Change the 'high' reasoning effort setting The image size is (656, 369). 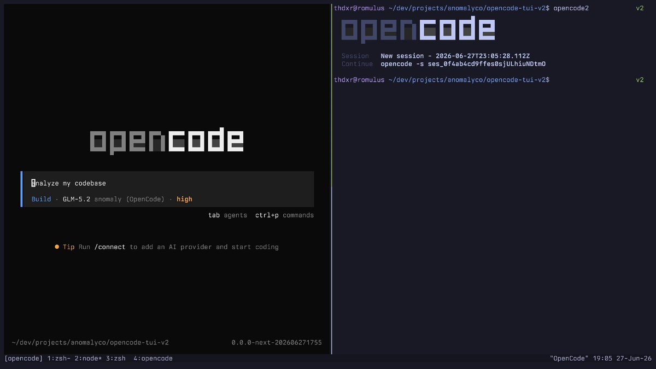[184, 199]
